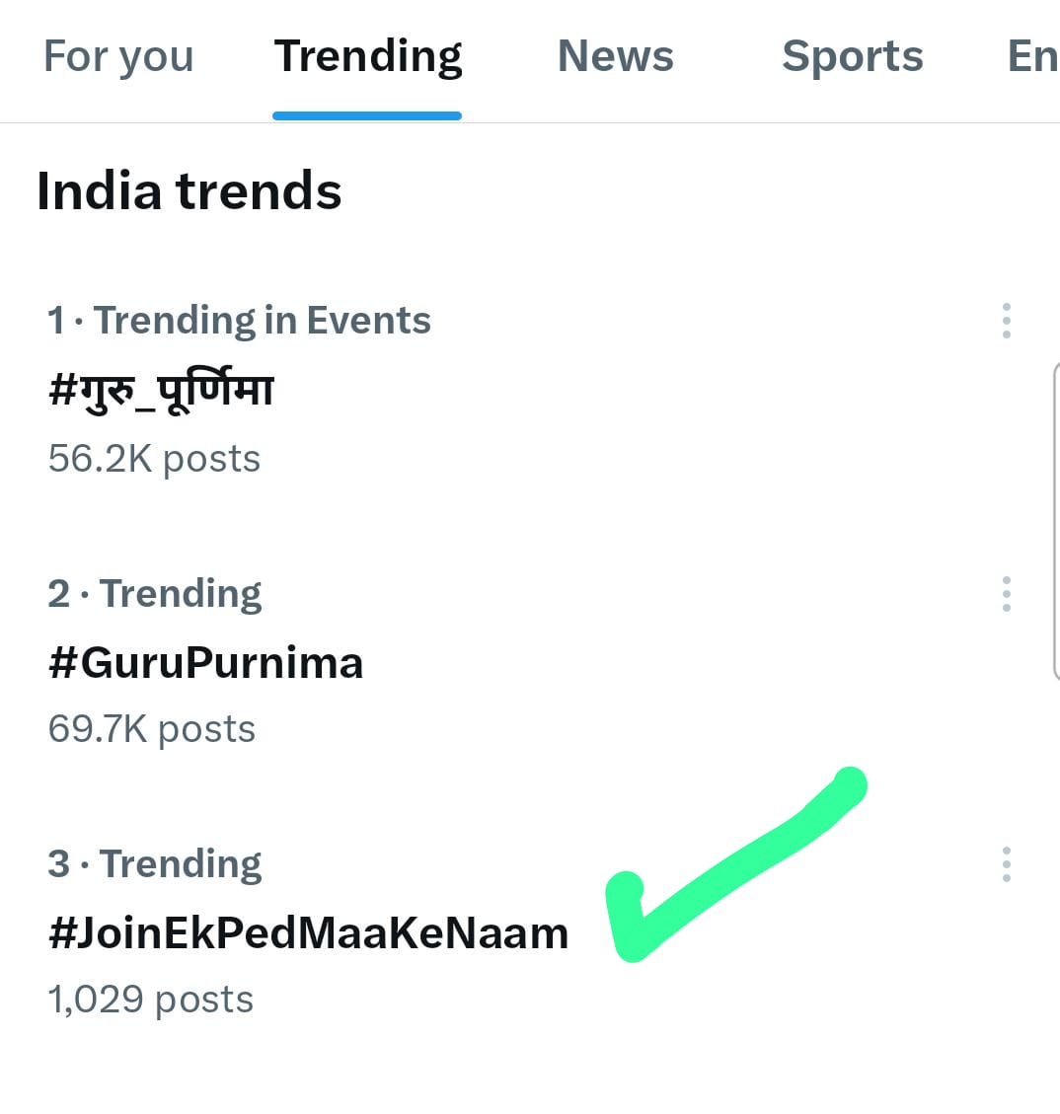Screen dimensions: 1060x1114
Task: Switch to the For you tab
Action: [x=118, y=56]
